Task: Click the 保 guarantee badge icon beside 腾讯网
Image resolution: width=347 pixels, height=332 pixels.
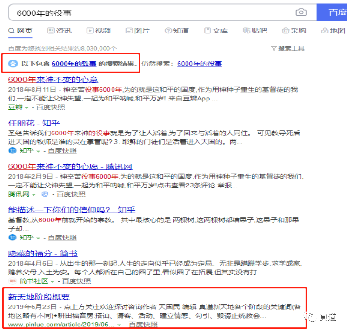Action: click(45, 194)
